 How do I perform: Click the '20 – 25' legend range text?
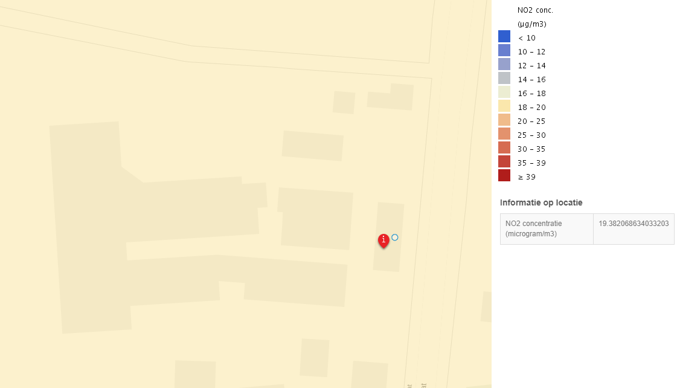point(531,121)
